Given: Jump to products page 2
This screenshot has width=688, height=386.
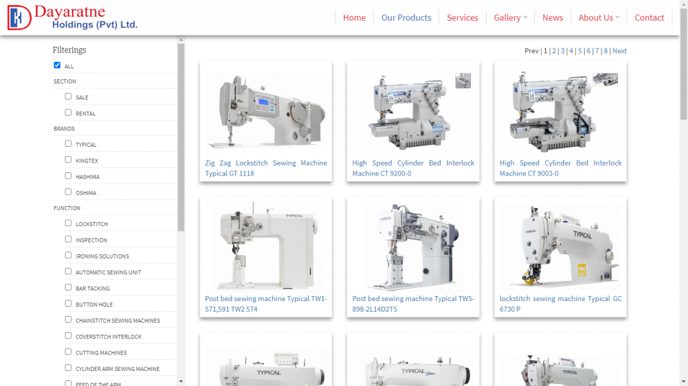Looking at the screenshot, I should tap(554, 51).
